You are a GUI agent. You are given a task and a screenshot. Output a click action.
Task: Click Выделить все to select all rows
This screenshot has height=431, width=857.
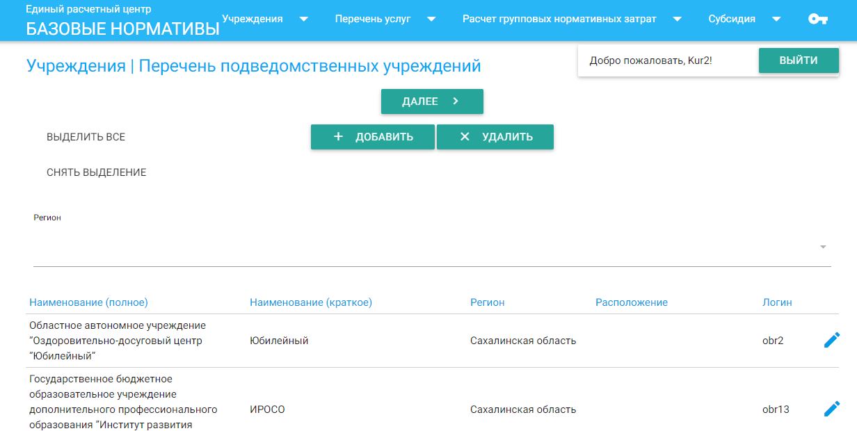point(86,137)
